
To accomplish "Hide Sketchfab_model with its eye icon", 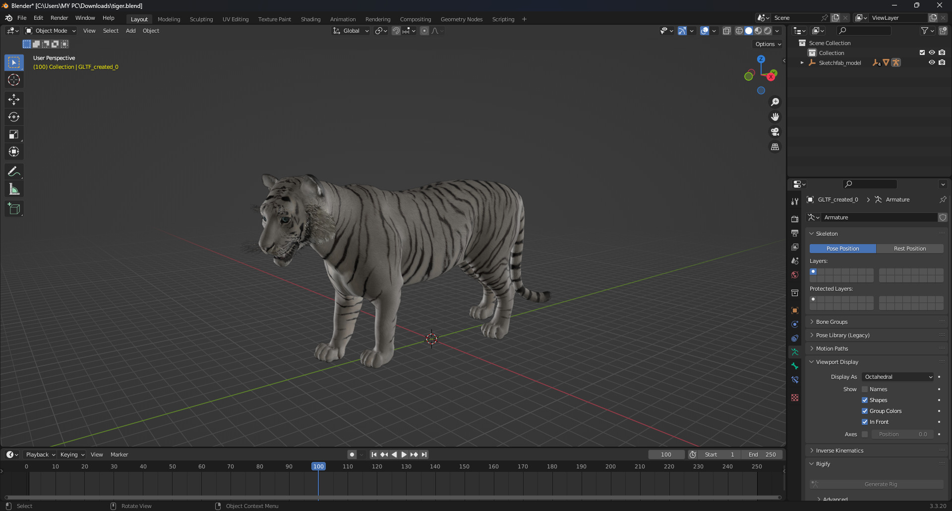I will point(932,62).
